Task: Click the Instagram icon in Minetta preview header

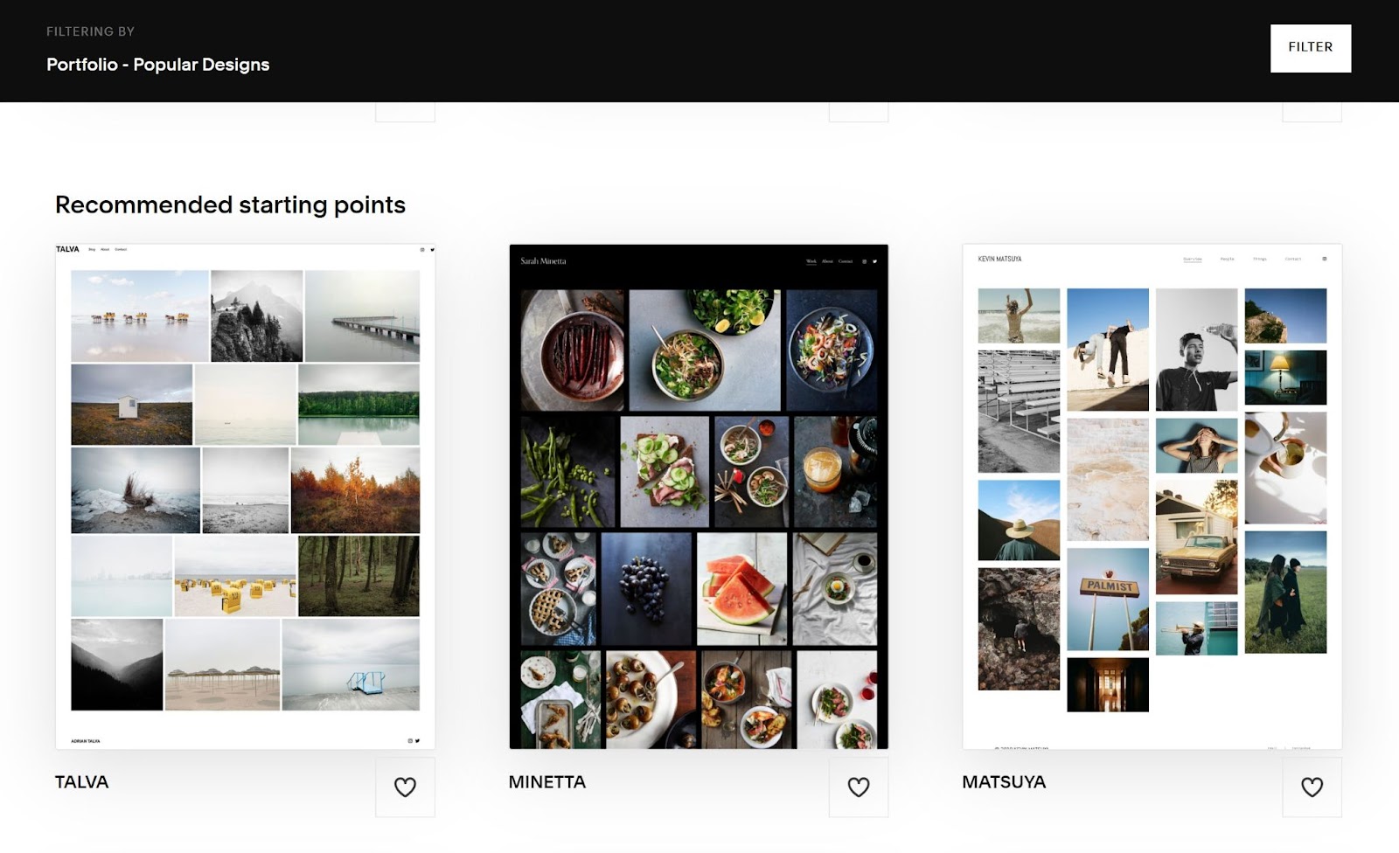Action: (865, 261)
